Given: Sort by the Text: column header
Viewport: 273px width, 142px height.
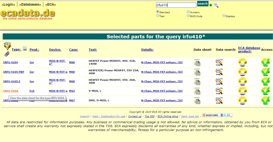Looking at the screenshot, I should (93, 50).
